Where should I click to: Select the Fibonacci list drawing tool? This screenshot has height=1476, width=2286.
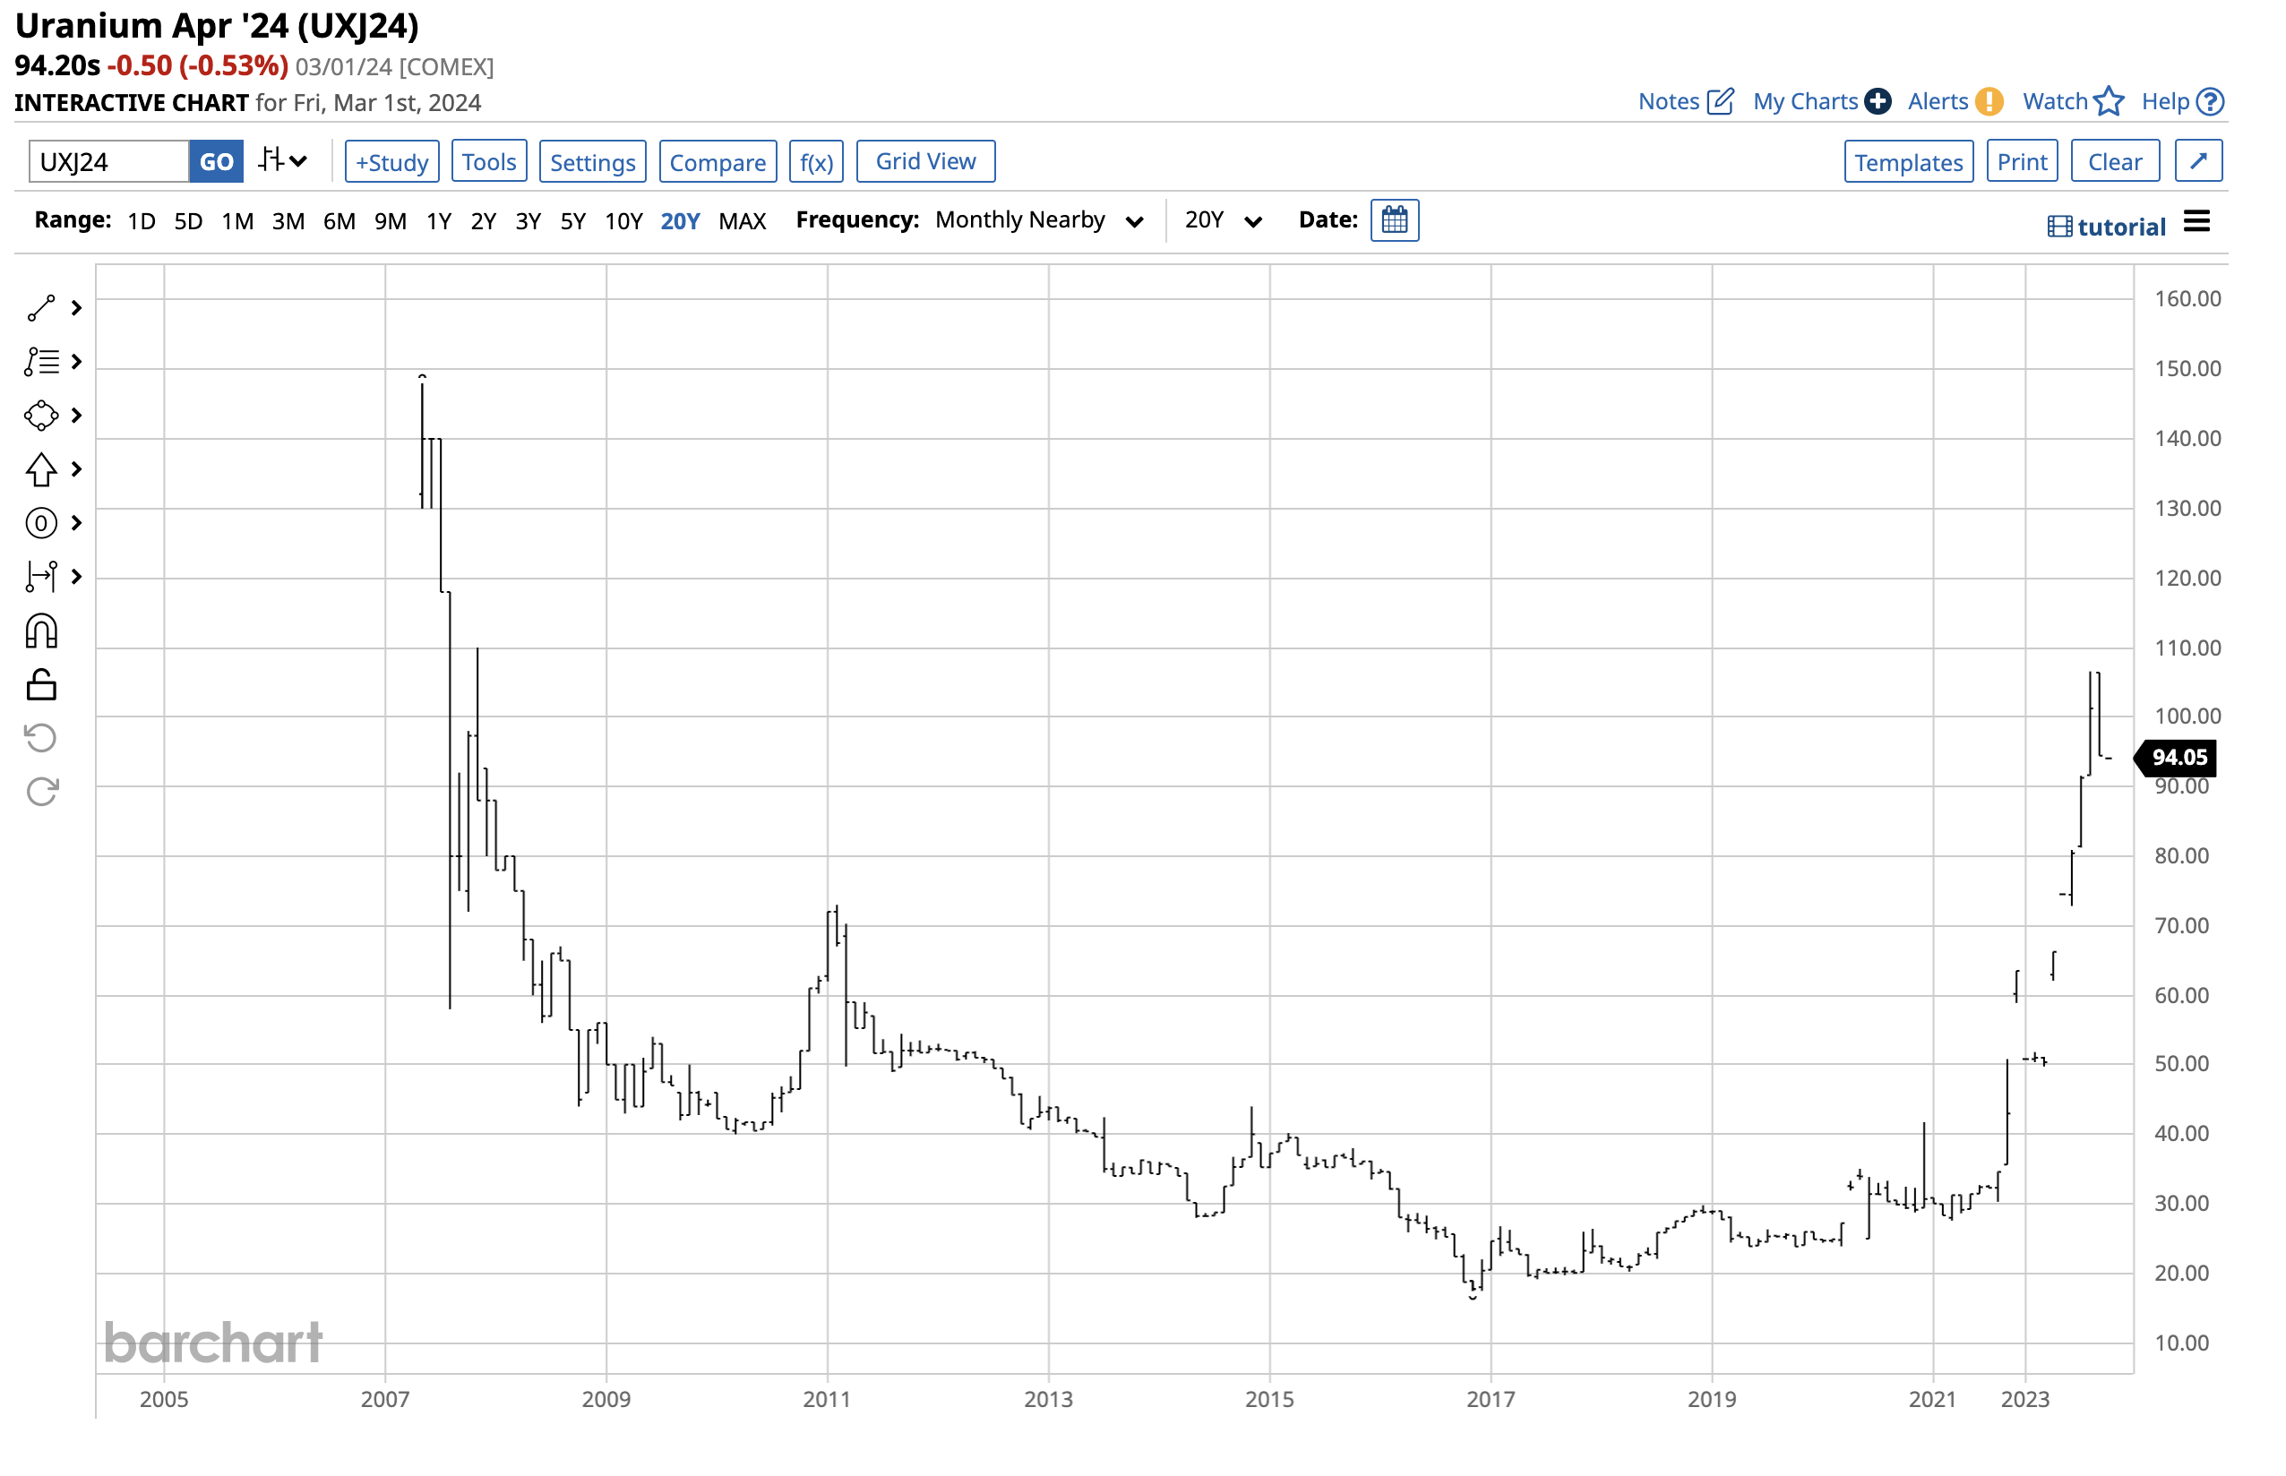41,361
